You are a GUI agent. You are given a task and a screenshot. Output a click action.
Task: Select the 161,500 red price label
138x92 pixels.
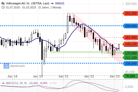point(130,37)
